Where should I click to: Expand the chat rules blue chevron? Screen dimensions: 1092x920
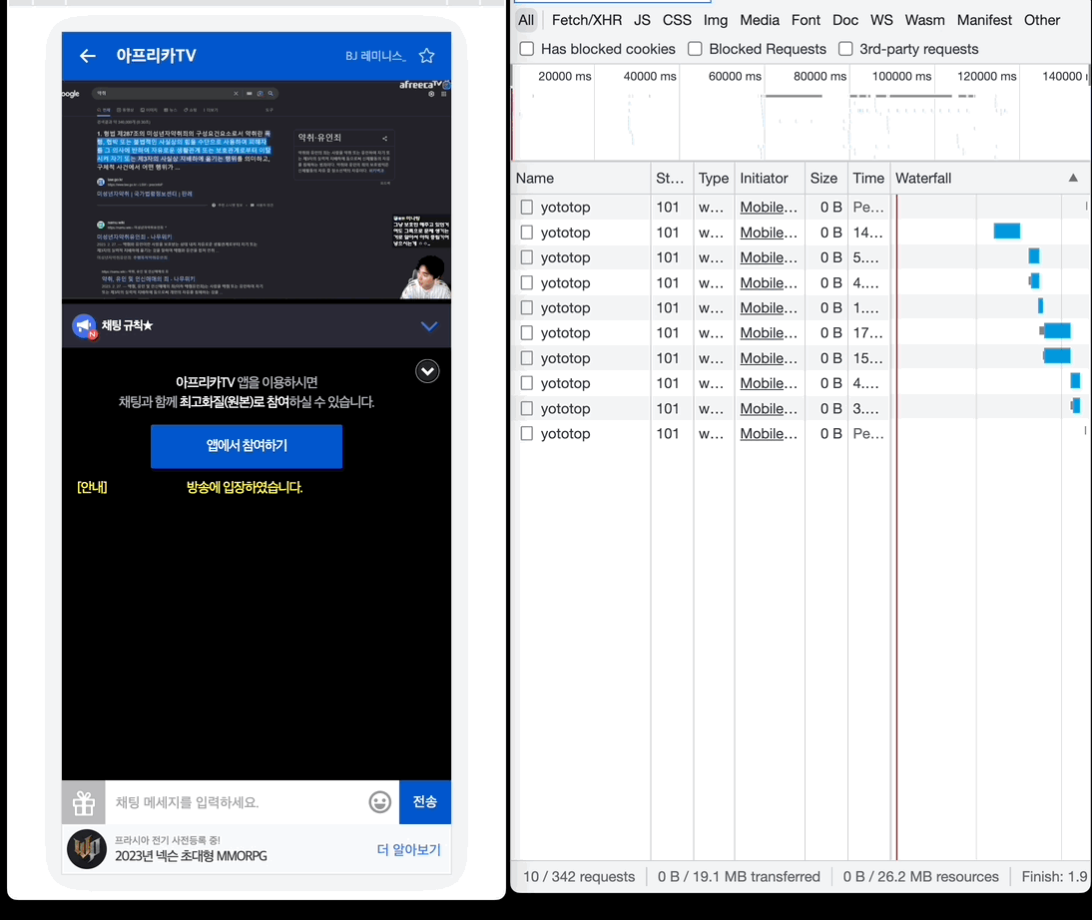pos(429,326)
